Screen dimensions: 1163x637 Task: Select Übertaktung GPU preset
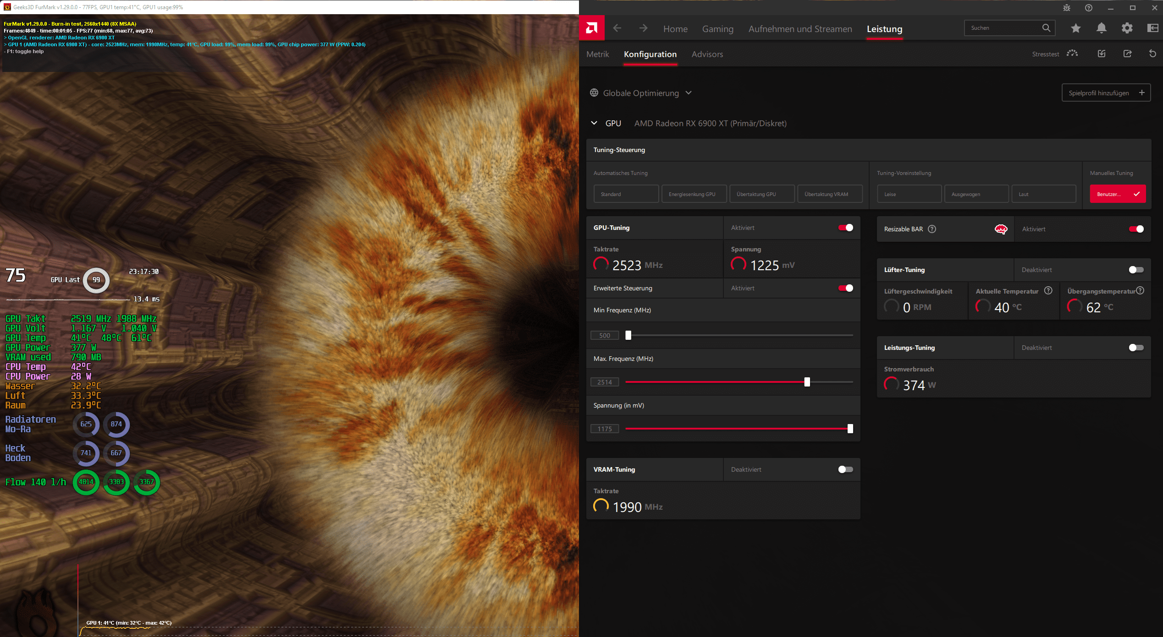click(762, 194)
